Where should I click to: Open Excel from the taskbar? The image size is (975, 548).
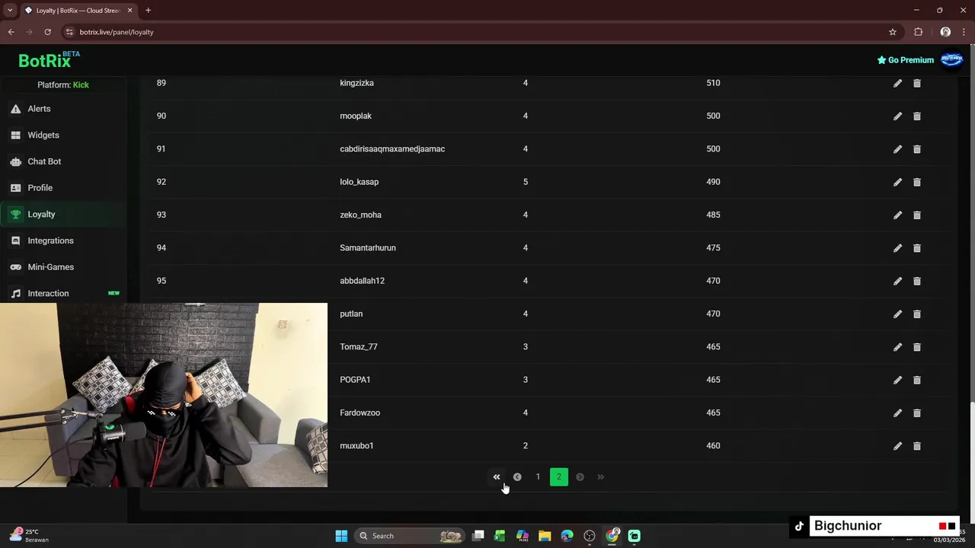500,536
